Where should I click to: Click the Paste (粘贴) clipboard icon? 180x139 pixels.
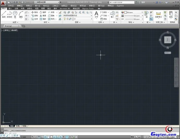171,15
